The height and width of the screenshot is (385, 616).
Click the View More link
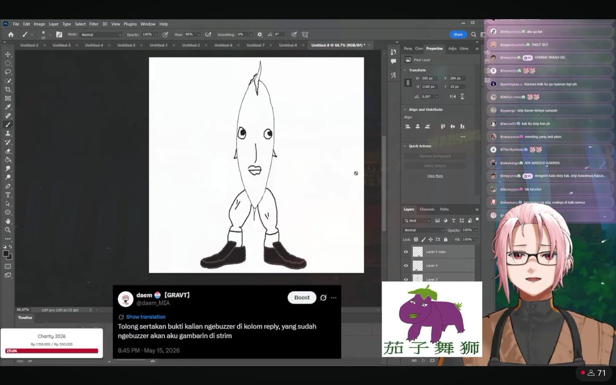pyautogui.click(x=435, y=176)
